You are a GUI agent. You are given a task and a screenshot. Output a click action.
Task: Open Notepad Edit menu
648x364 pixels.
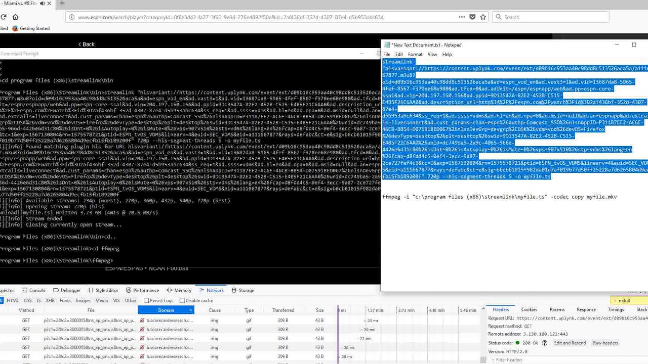coord(399,55)
